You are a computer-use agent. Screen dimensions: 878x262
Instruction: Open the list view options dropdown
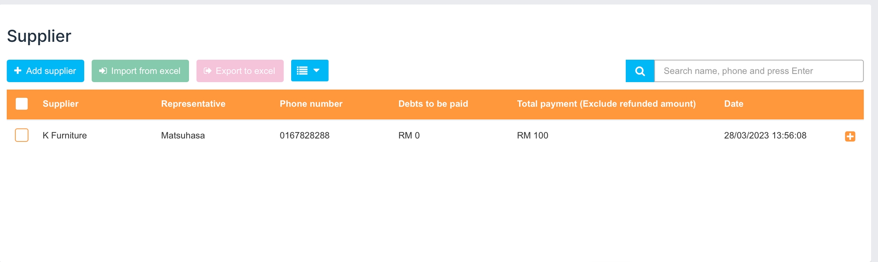pyautogui.click(x=309, y=71)
